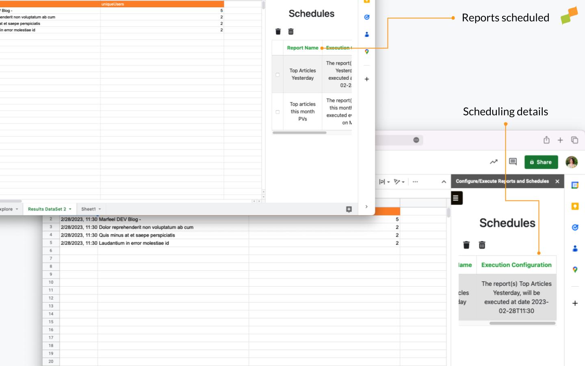
Task: Open the Sheet1 tab dropdown arrow
Action: tap(100, 209)
